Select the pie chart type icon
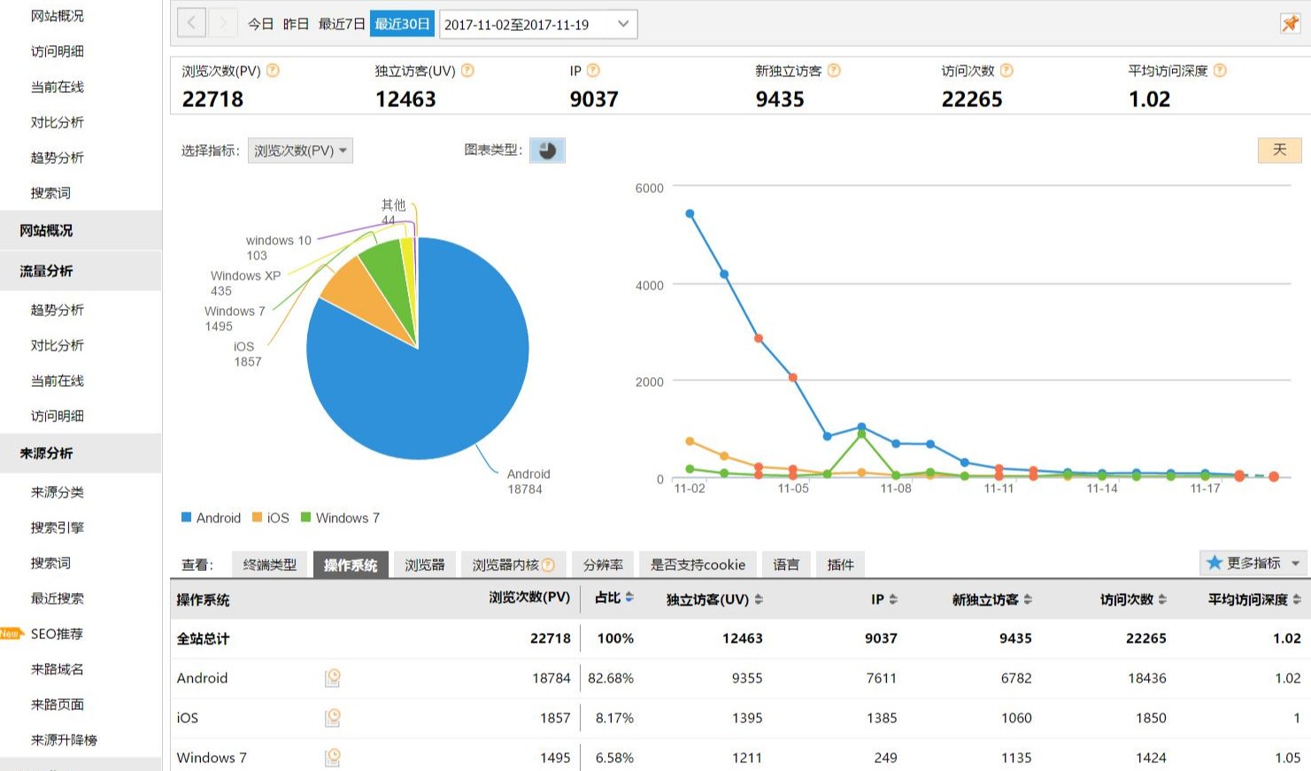Screen dimensions: 1311x771 [x=547, y=150]
